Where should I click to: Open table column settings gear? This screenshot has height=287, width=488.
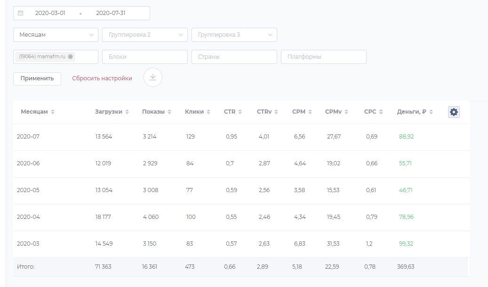454,112
